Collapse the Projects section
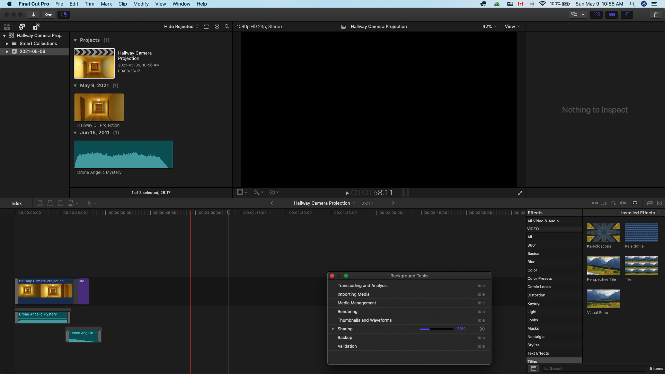 [75, 41]
